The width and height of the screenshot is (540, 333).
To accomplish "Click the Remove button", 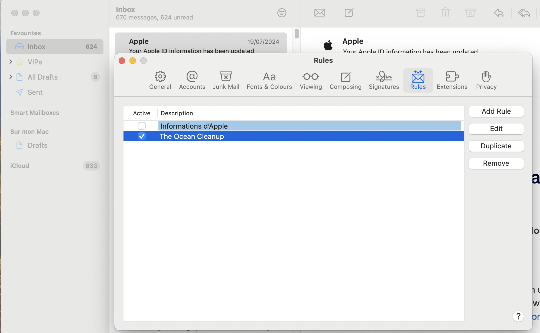I will coord(496,163).
